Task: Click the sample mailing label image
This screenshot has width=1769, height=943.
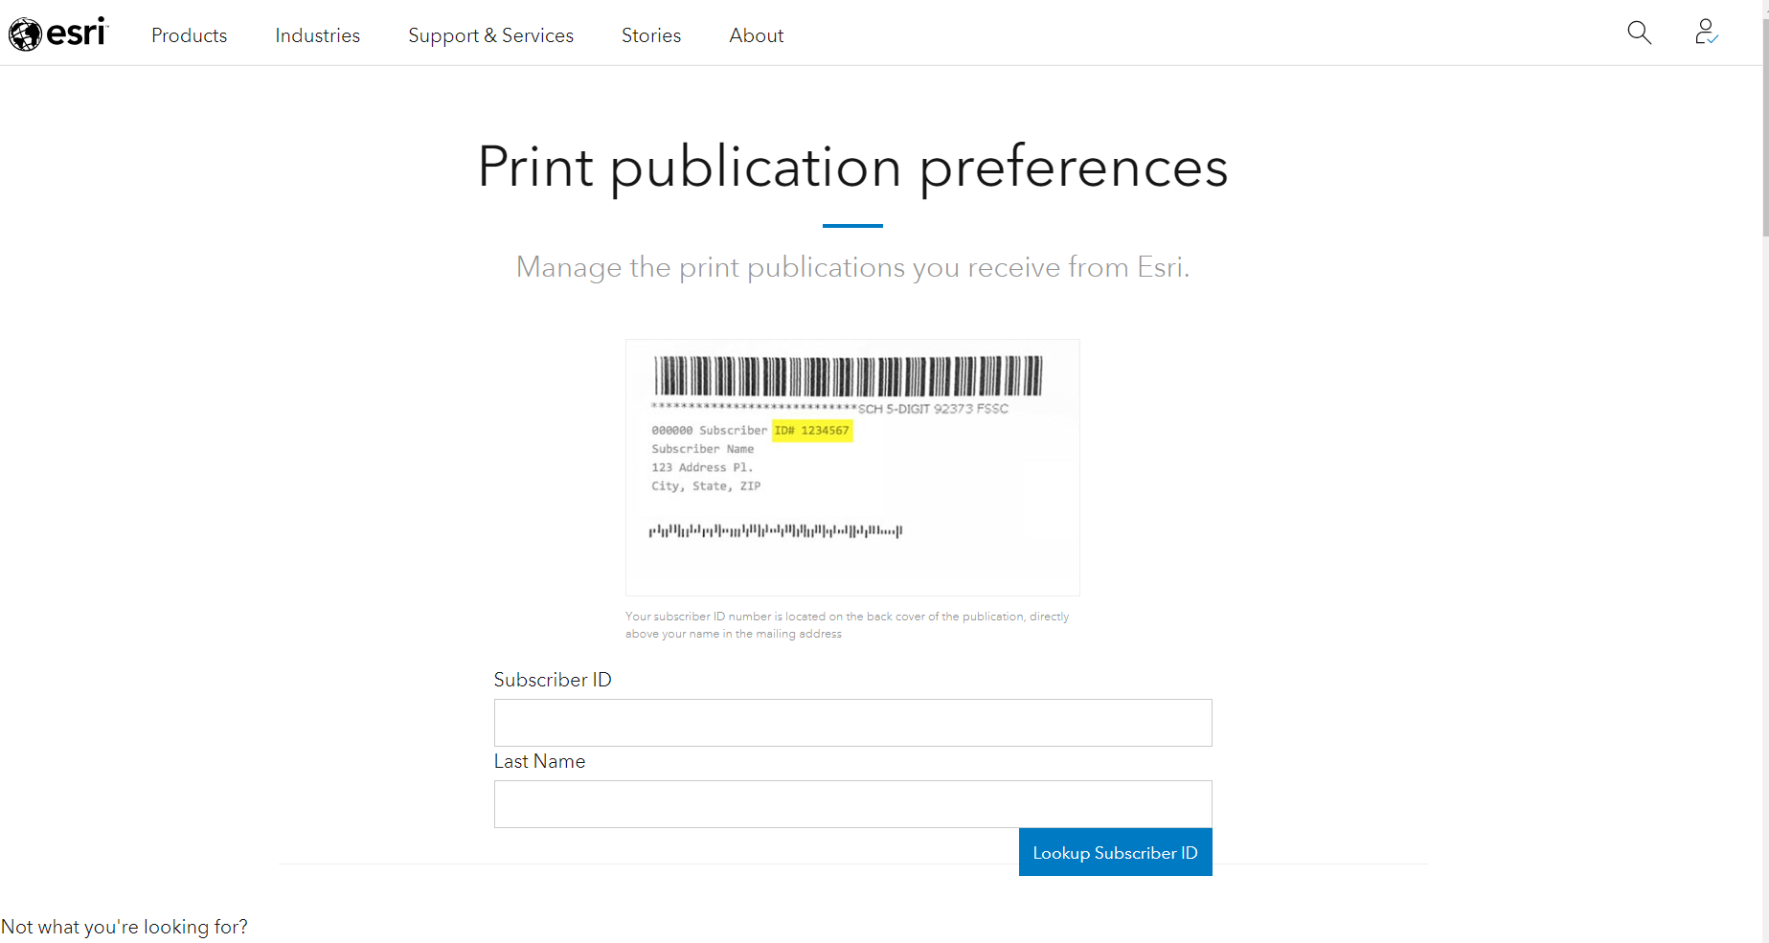Action: pyautogui.click(x=851, y=467)
